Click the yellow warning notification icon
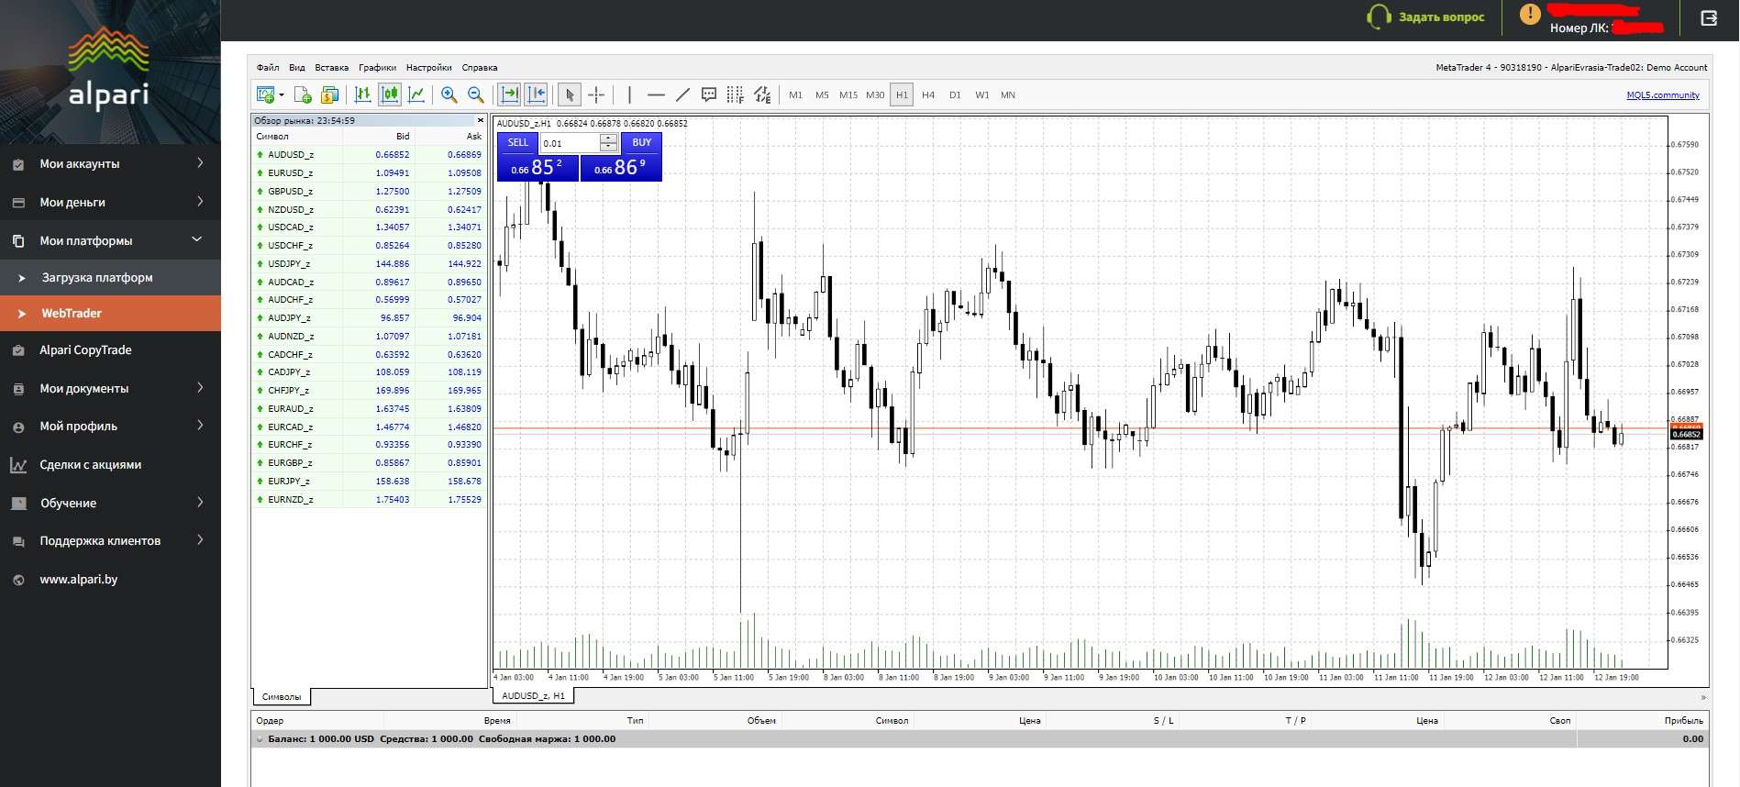1740x787 pixels. coord(1529,15)
